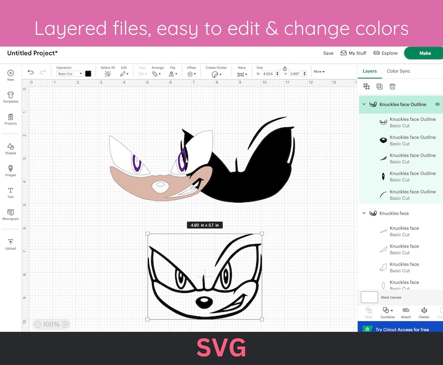The width and height of the screenshot is (443, 365).
Task: Open the Warp dropdown
Action: [242, 74]
